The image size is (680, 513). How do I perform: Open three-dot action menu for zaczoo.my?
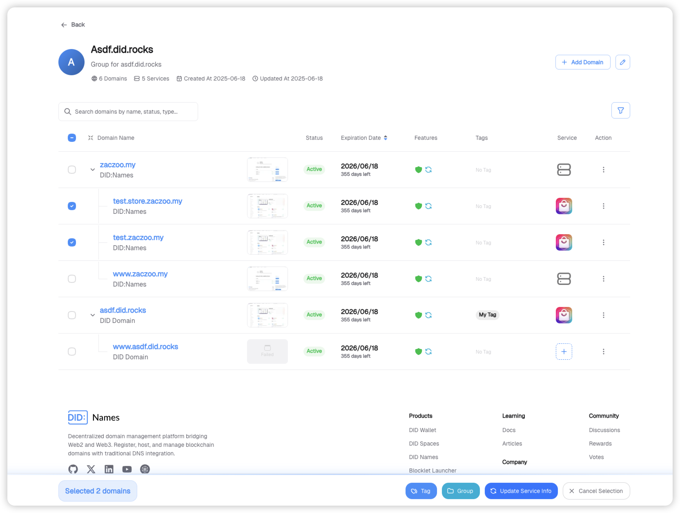coord(603,170)
